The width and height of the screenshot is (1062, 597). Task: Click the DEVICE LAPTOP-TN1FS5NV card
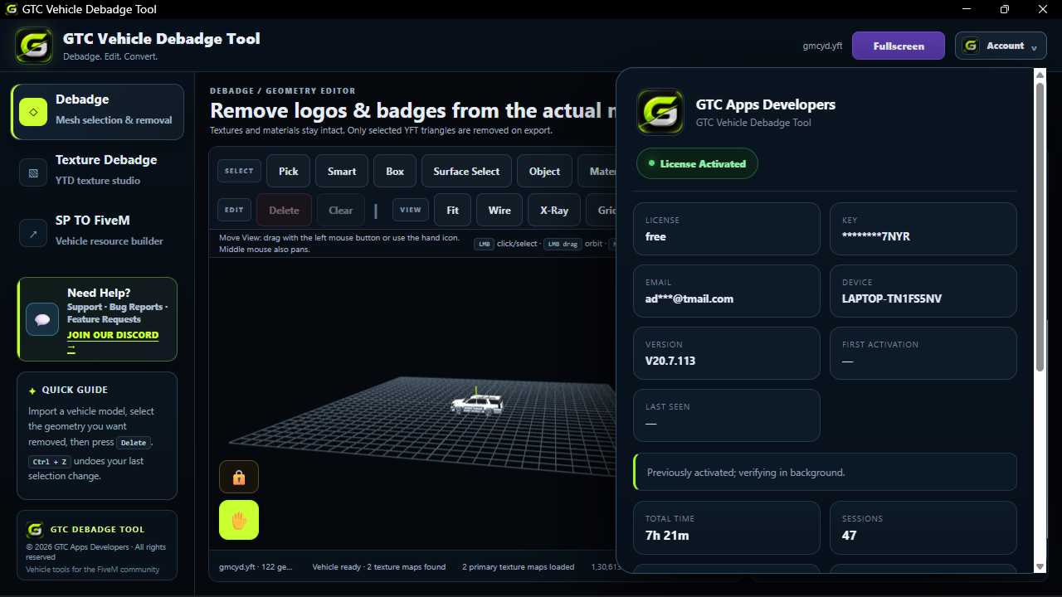click(923, 291)
